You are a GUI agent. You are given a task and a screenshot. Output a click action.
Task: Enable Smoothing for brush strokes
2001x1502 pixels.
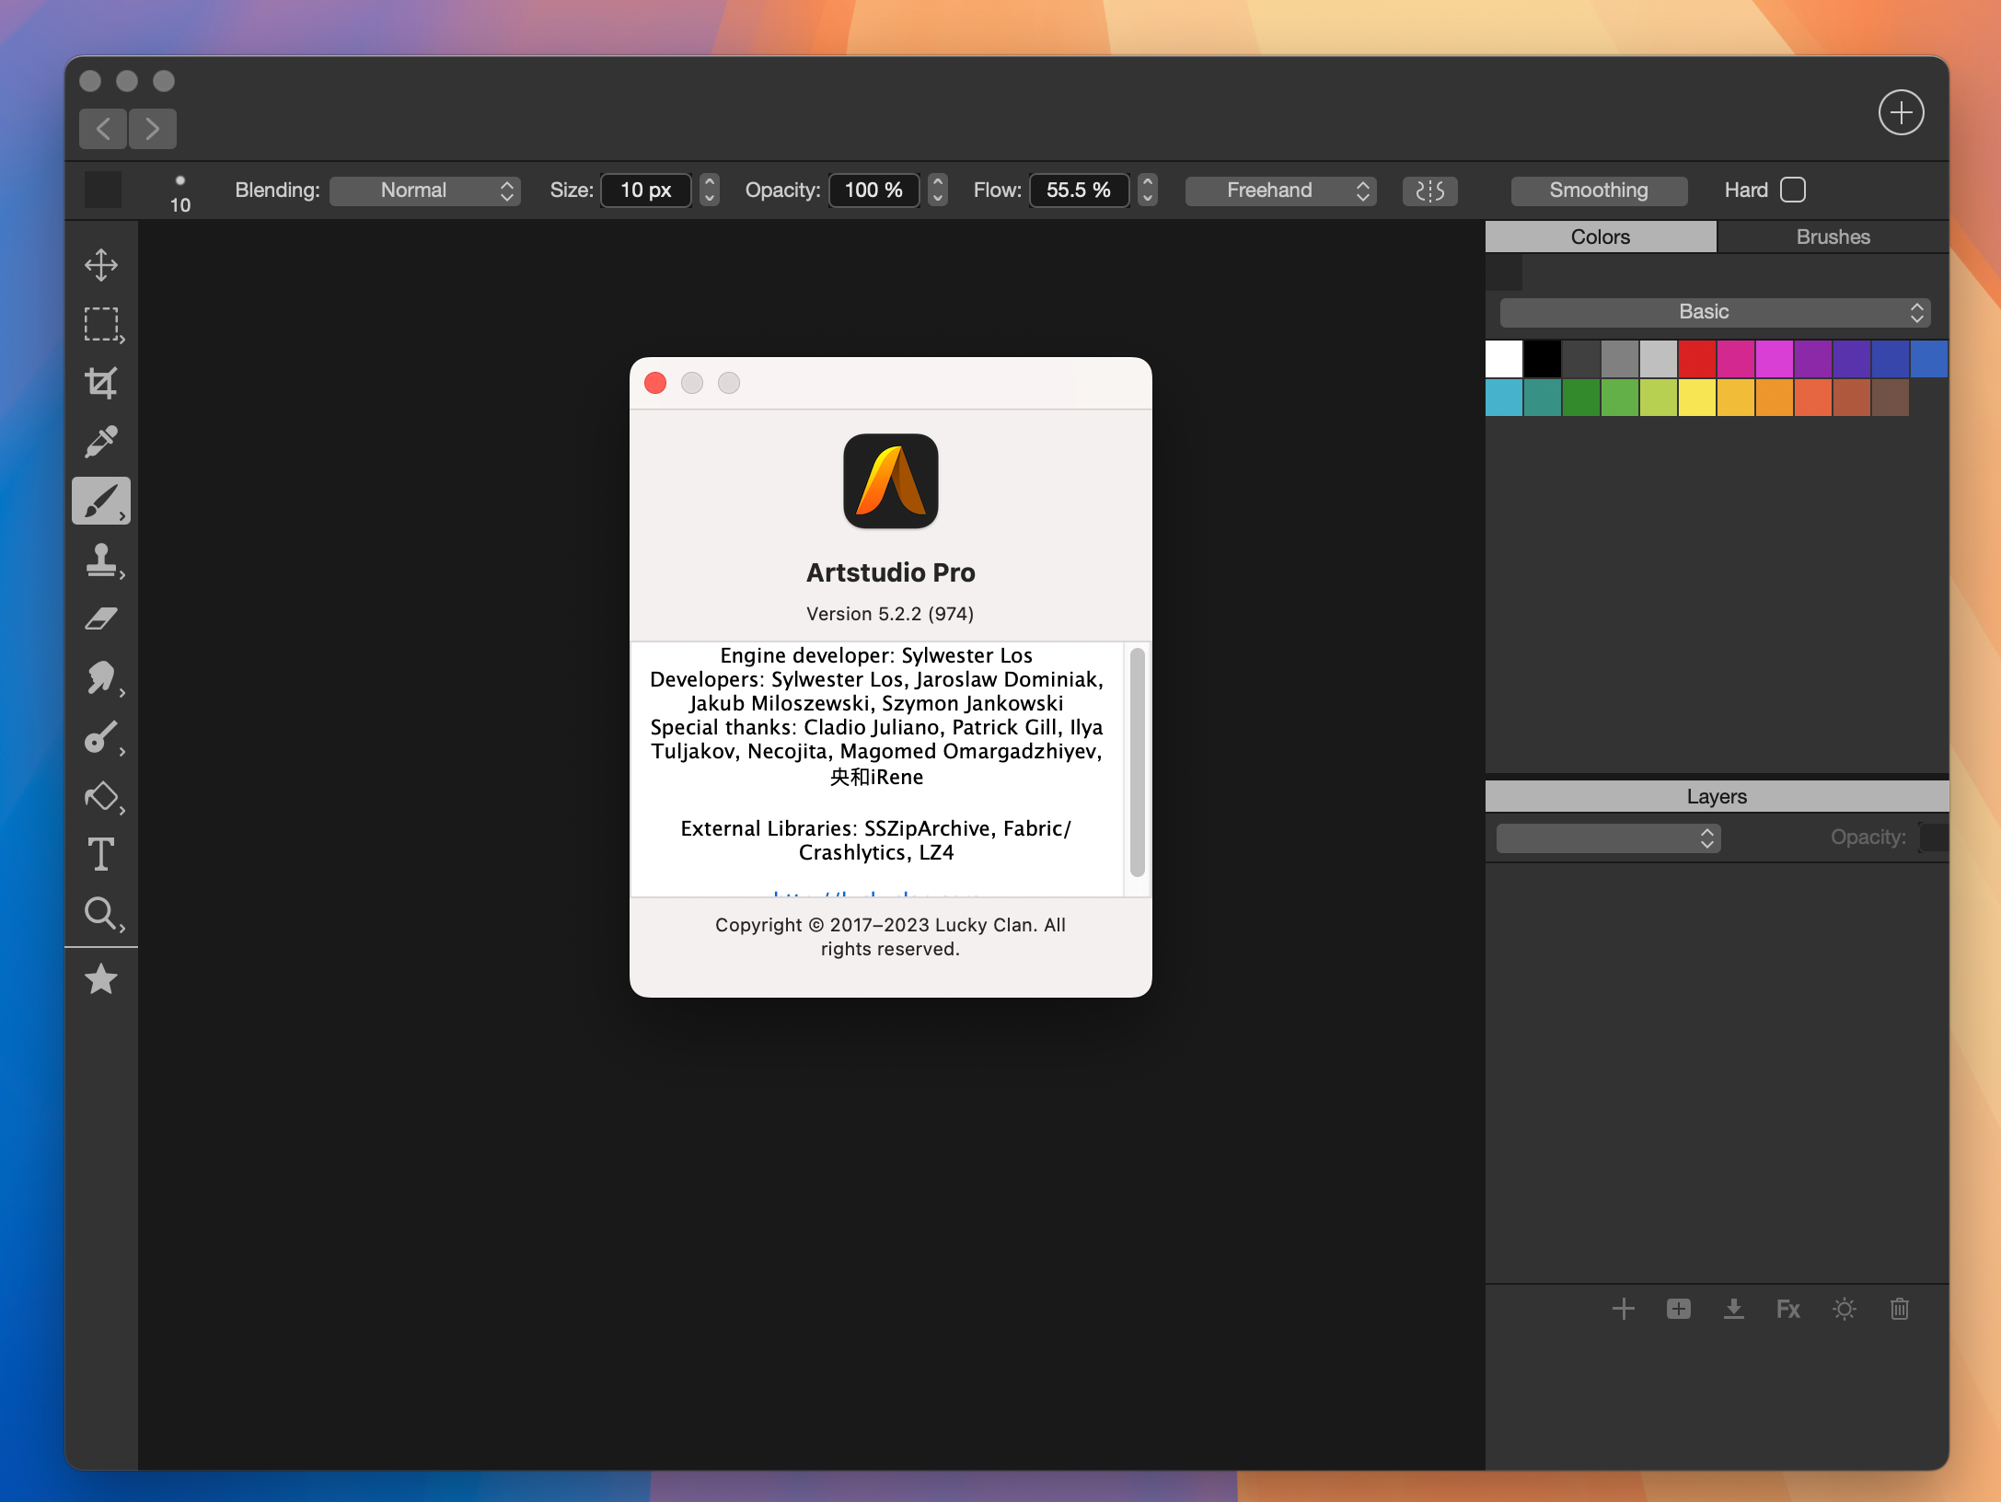[1597, 190]
